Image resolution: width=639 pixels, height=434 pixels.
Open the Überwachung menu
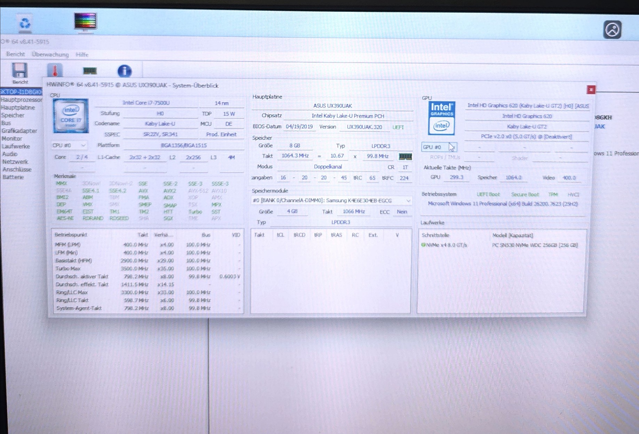(x=50, y=55)
